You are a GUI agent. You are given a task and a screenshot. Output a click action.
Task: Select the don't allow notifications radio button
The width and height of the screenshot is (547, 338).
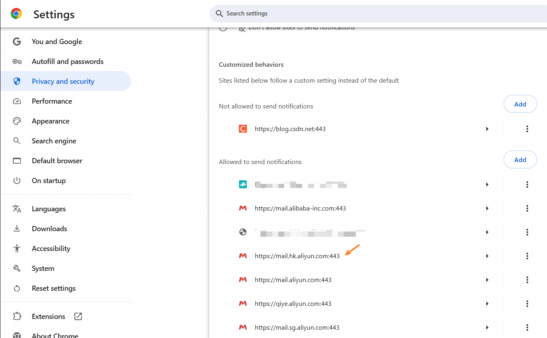click(223, 28)
